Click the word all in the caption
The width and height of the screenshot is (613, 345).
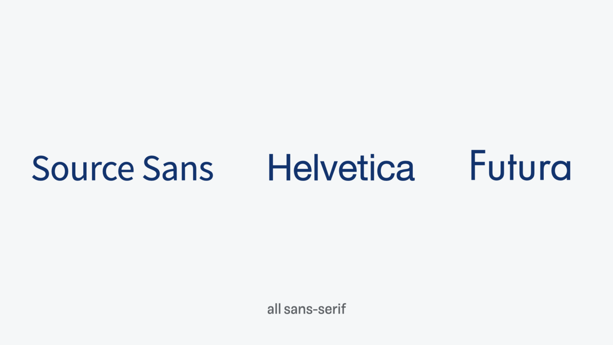point(274,309)
